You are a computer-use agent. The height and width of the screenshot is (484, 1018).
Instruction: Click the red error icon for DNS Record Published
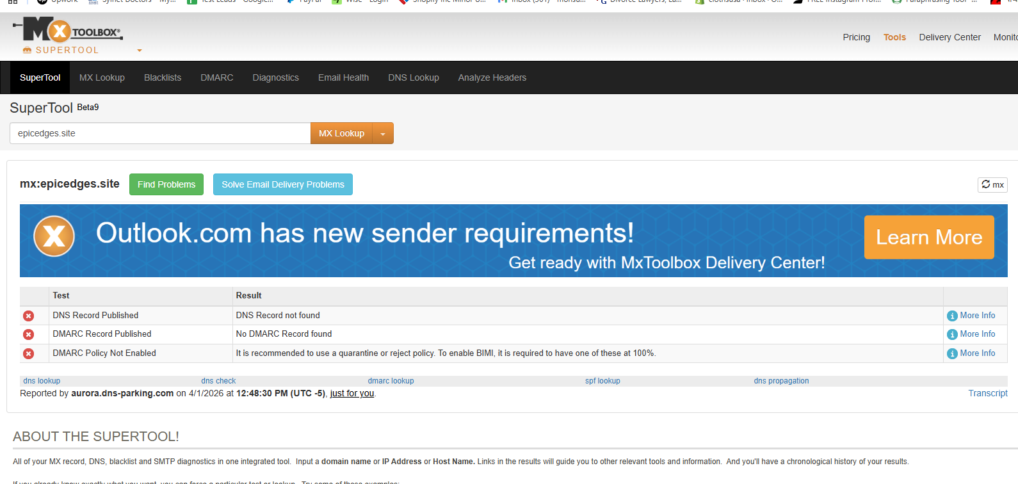click(x=29, y=316)
